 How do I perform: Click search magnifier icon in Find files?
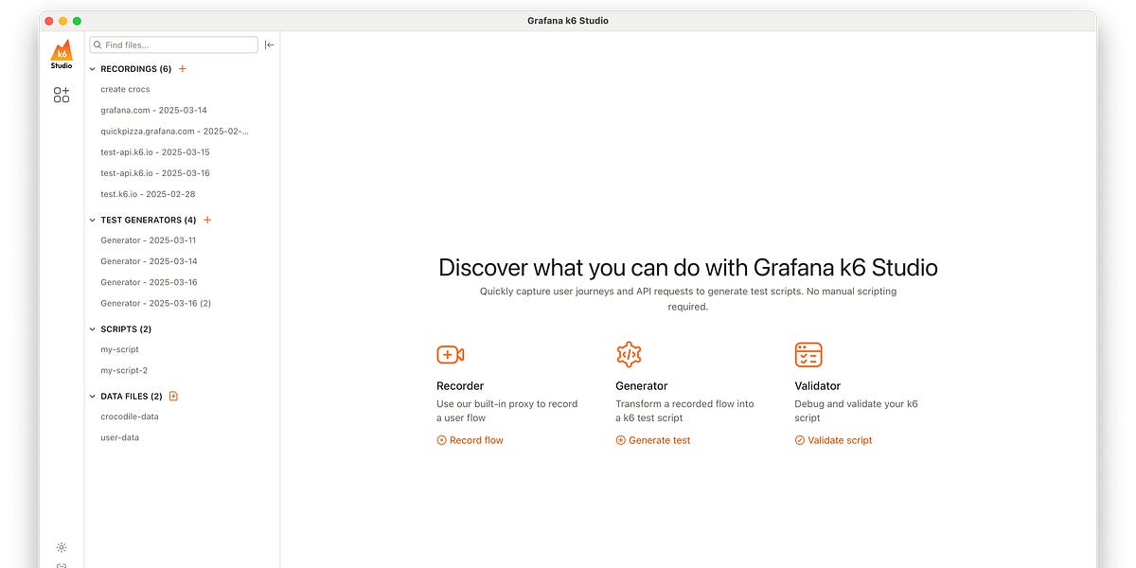(x=98, y=44)
